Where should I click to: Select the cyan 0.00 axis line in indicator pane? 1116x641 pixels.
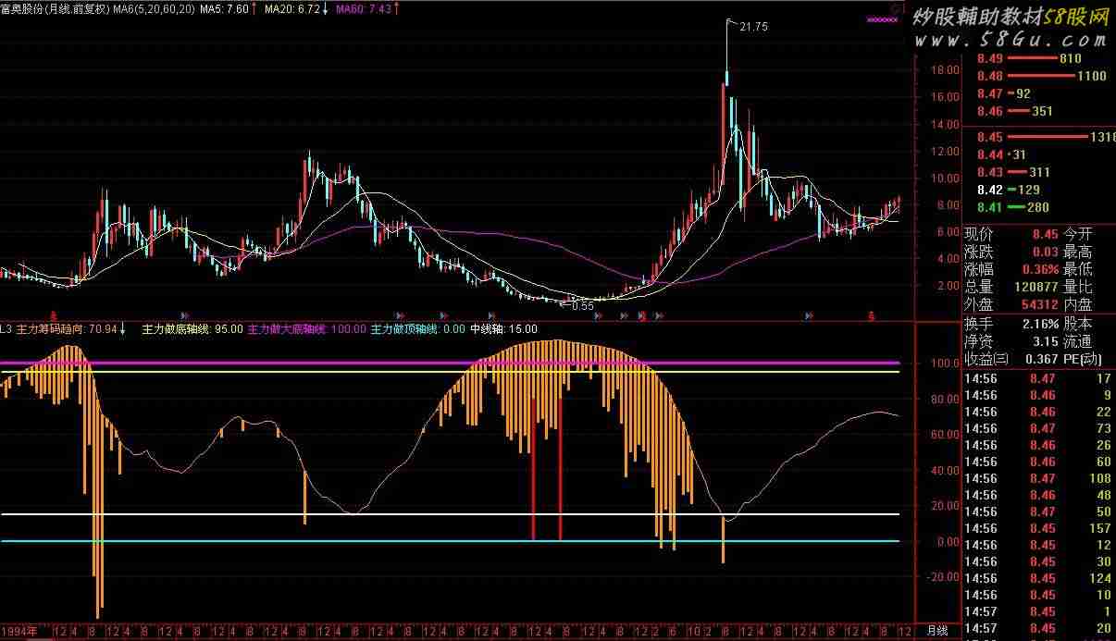point(450,541)
